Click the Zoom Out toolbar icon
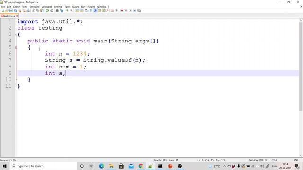 [71, 10]
